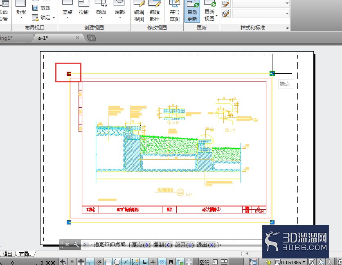Toggle Object Snap in status bar

108,262
